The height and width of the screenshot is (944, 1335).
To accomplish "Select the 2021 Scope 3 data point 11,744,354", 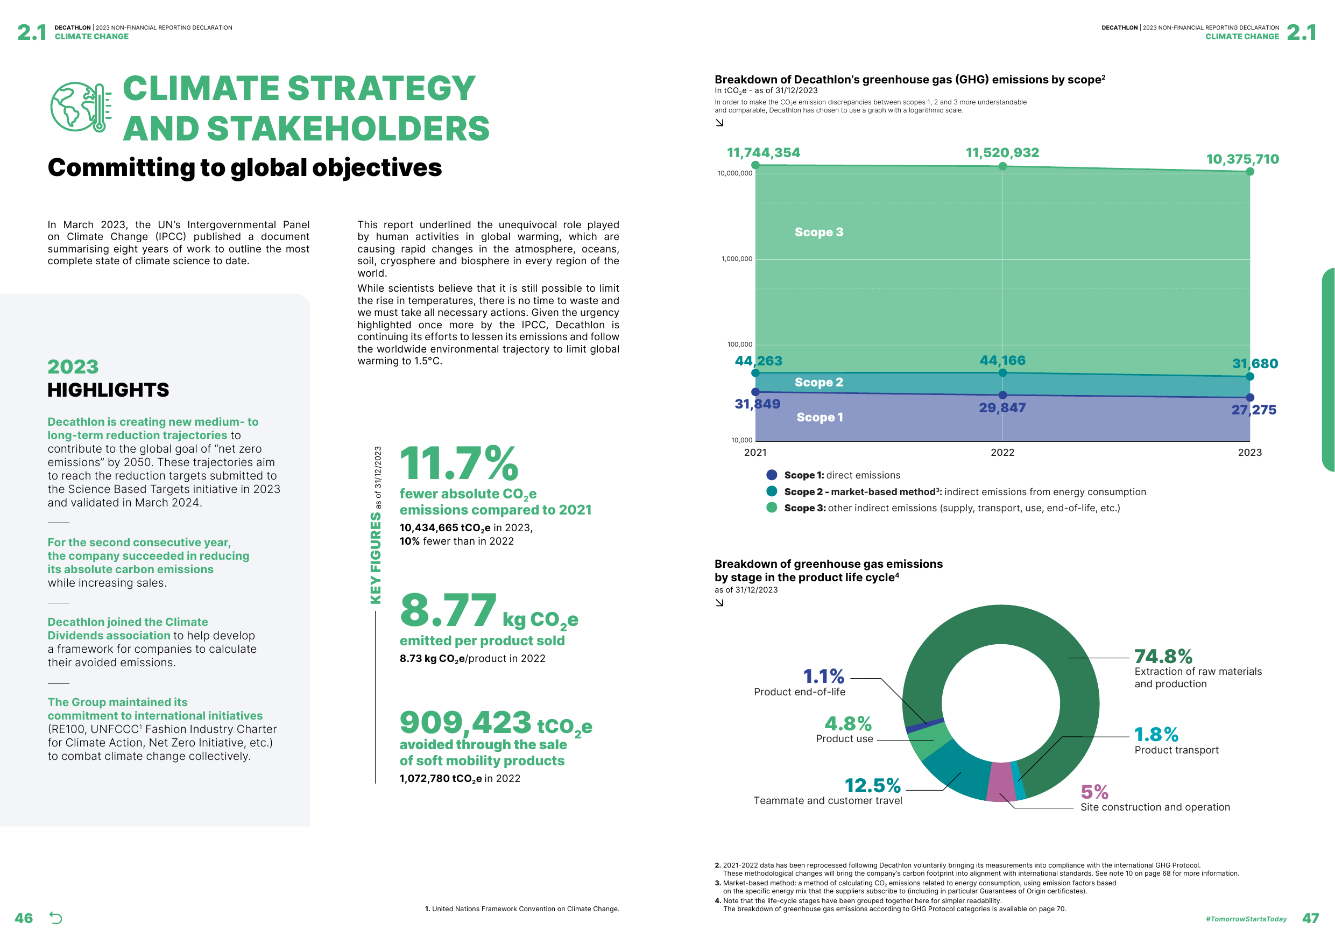I will tap(755, 165).
